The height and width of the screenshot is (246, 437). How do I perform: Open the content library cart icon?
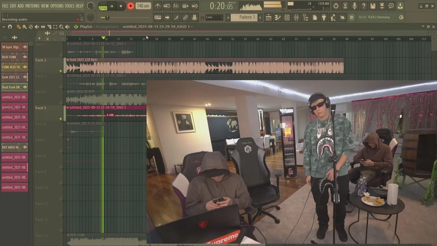coord(352,17)
